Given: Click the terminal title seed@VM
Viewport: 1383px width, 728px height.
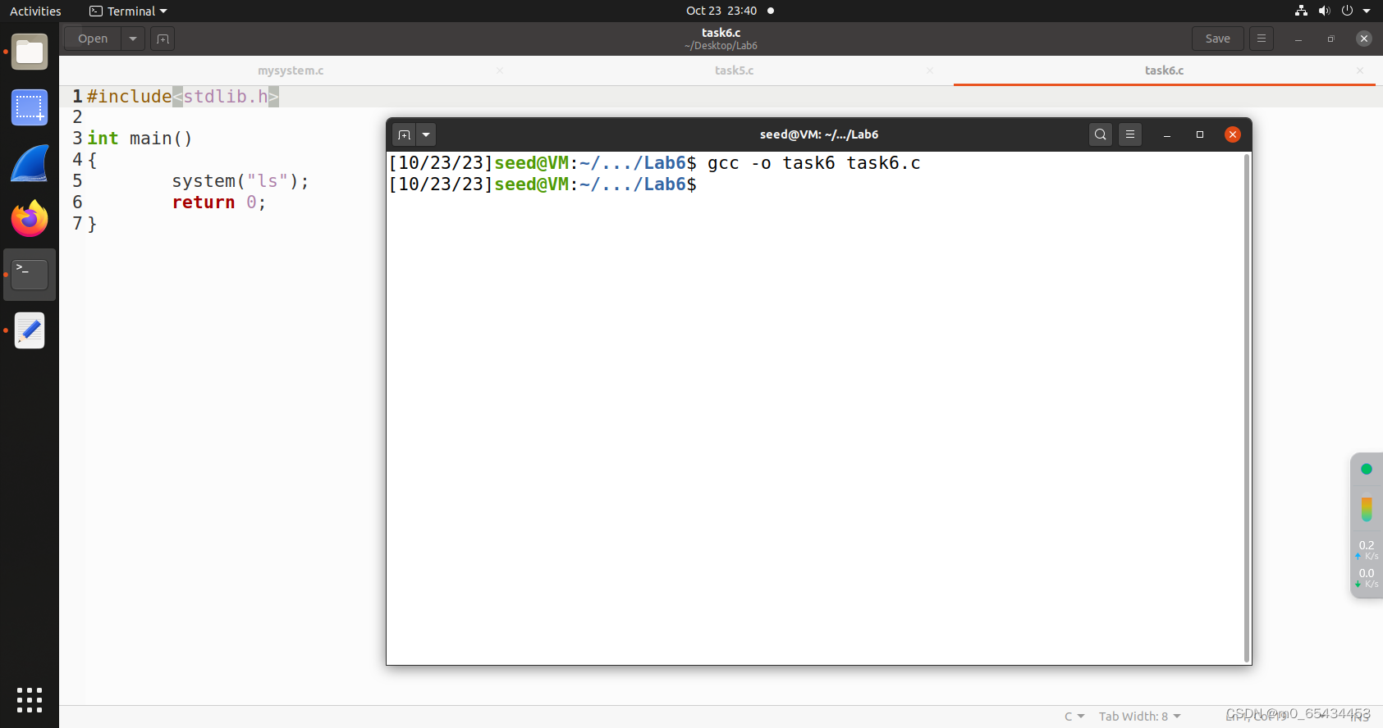Looking at the screenshot, I should 819,134.
